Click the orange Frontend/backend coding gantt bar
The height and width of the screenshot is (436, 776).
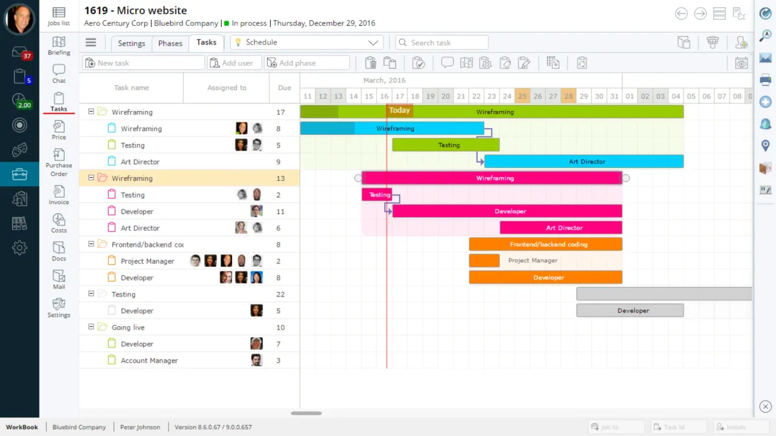[x=546, y=244]
